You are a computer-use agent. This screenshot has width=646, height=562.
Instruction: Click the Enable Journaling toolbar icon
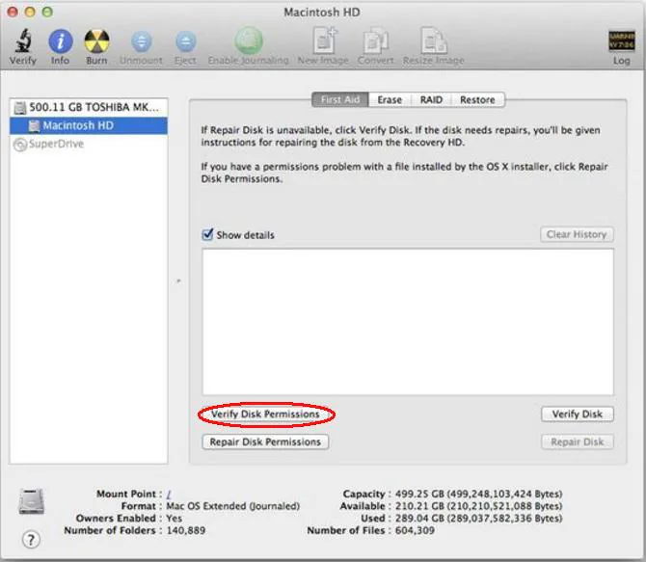tap(249, 40)
